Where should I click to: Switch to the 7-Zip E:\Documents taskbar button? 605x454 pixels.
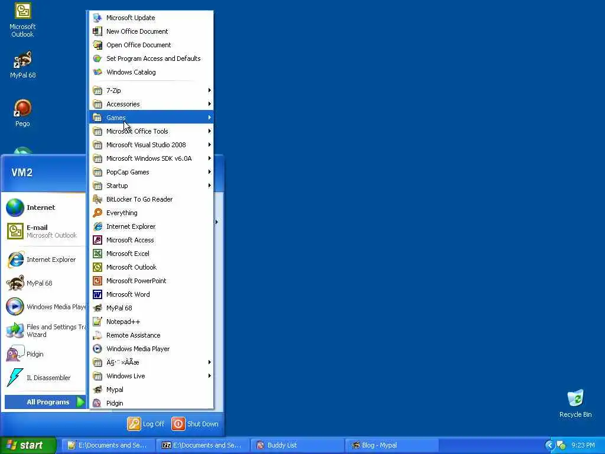click(203, 445)
